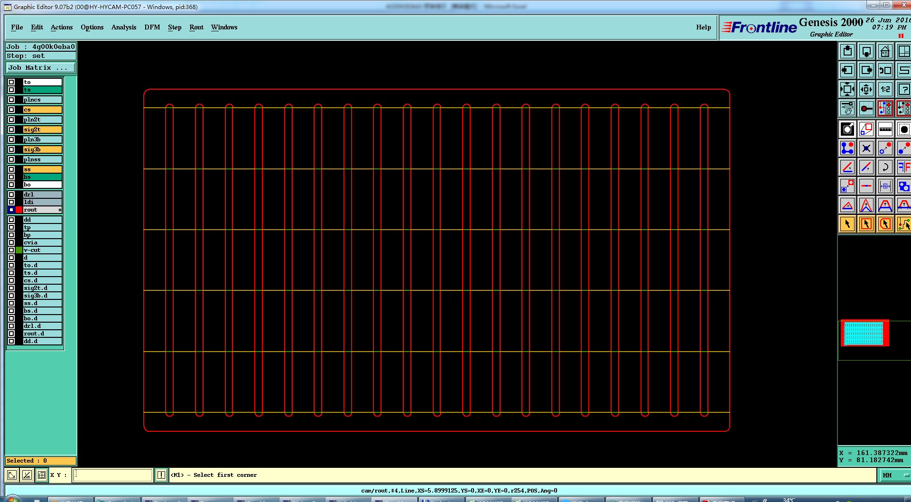Click the green color swatch of v-cut layer
Viewport: 911px width, 502px height.
19,250
